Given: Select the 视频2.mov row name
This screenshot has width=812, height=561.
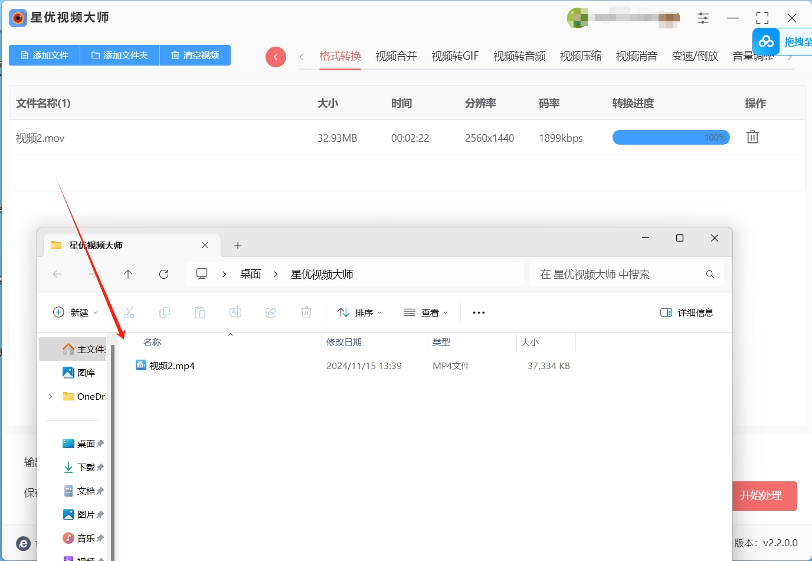Looking at the screenshot, I should click(x=40, y=138).
